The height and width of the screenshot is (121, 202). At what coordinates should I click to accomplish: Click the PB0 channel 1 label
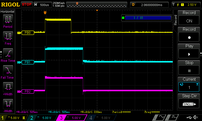[x=28, y=33]
